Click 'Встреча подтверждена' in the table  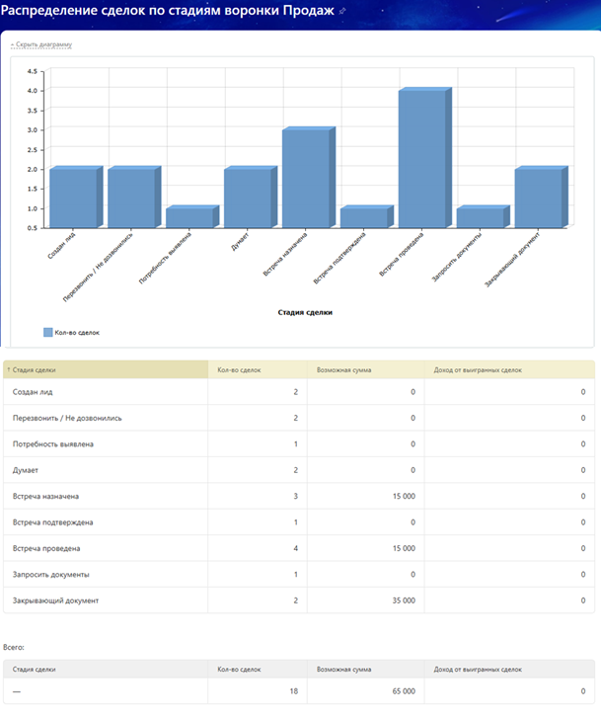pos(52,522)
